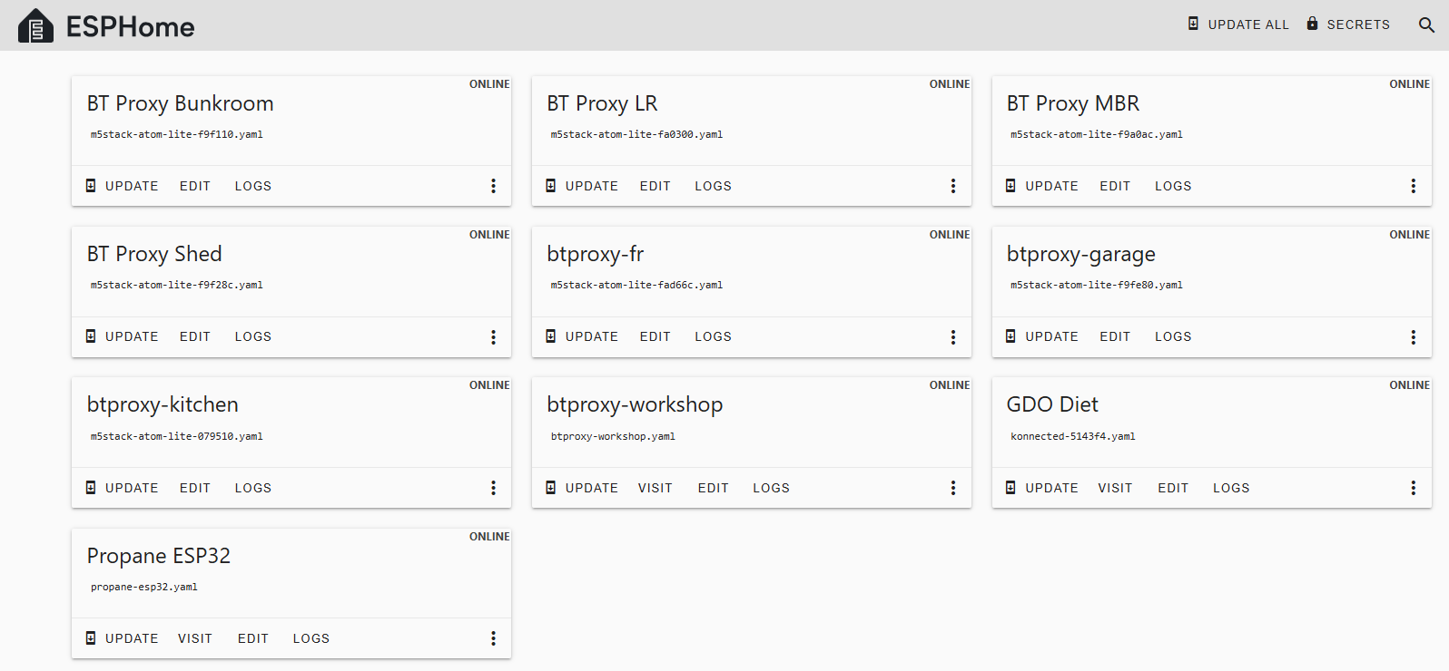The image size is (1449, 671).
Task: Click the Update All button
Action: pos(1238,24)
